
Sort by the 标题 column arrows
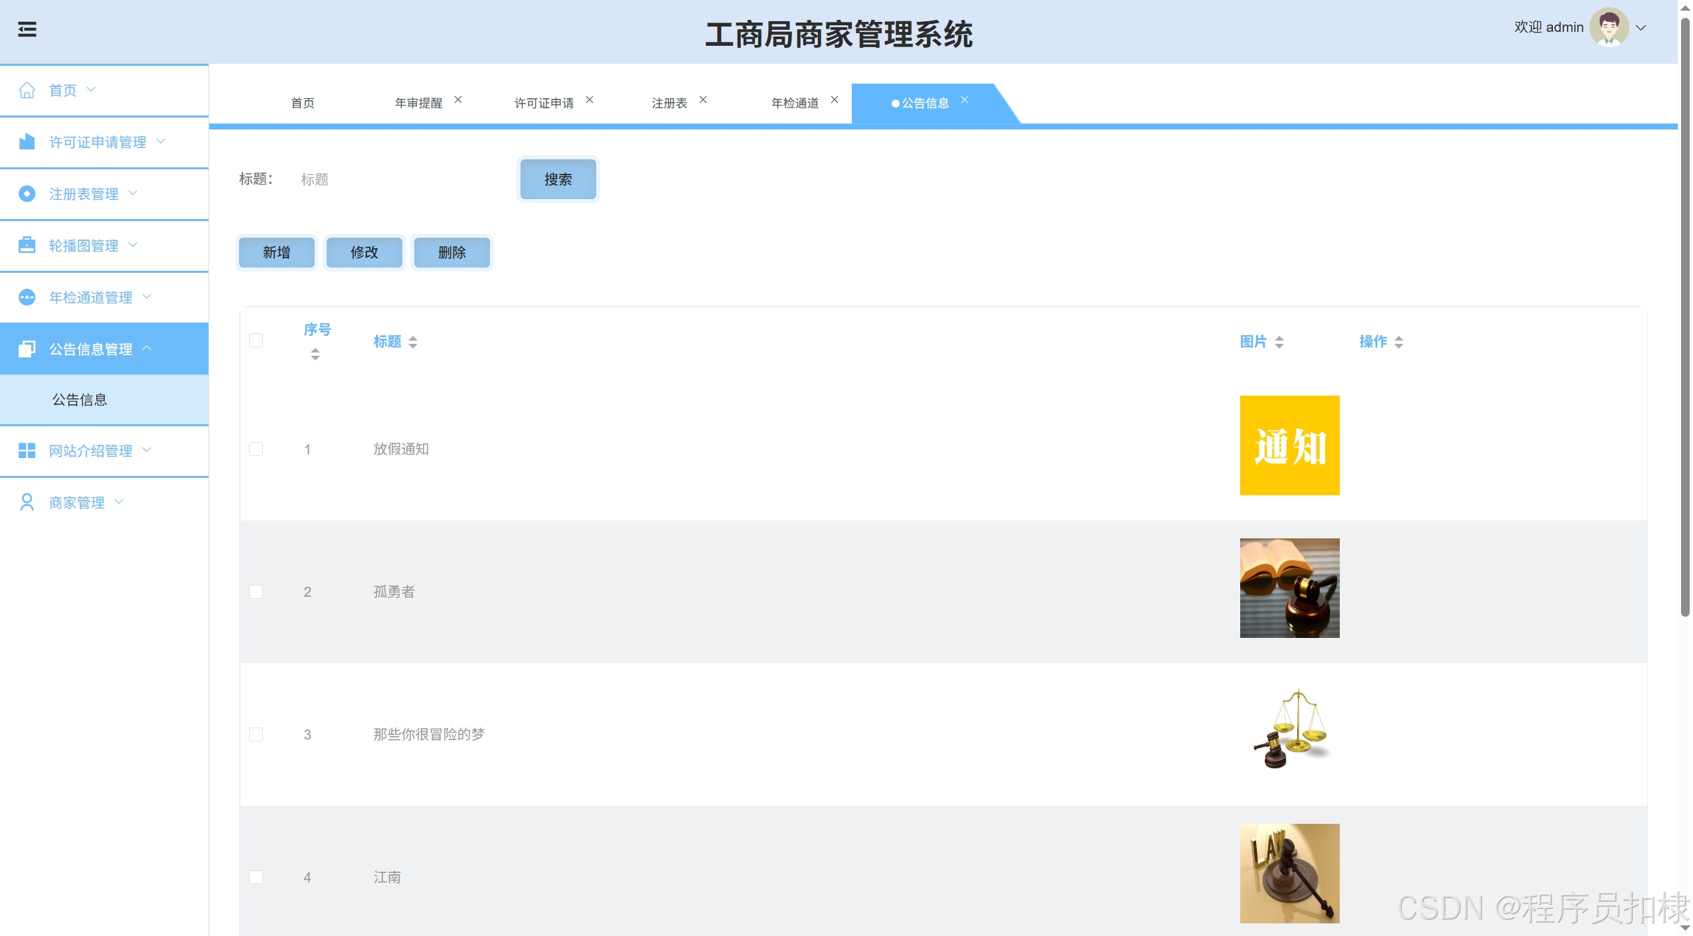tap(413, 342)
